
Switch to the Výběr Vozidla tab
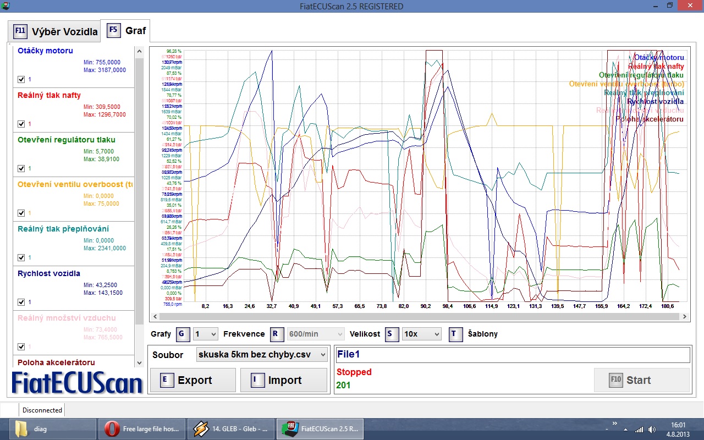click(55, 31)
